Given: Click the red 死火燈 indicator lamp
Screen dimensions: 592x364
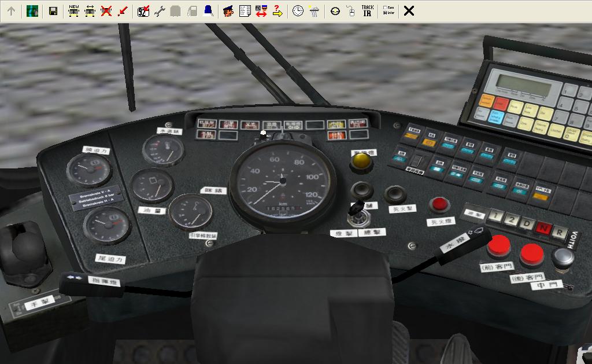Looking at the screenshot, I should 439,204.
